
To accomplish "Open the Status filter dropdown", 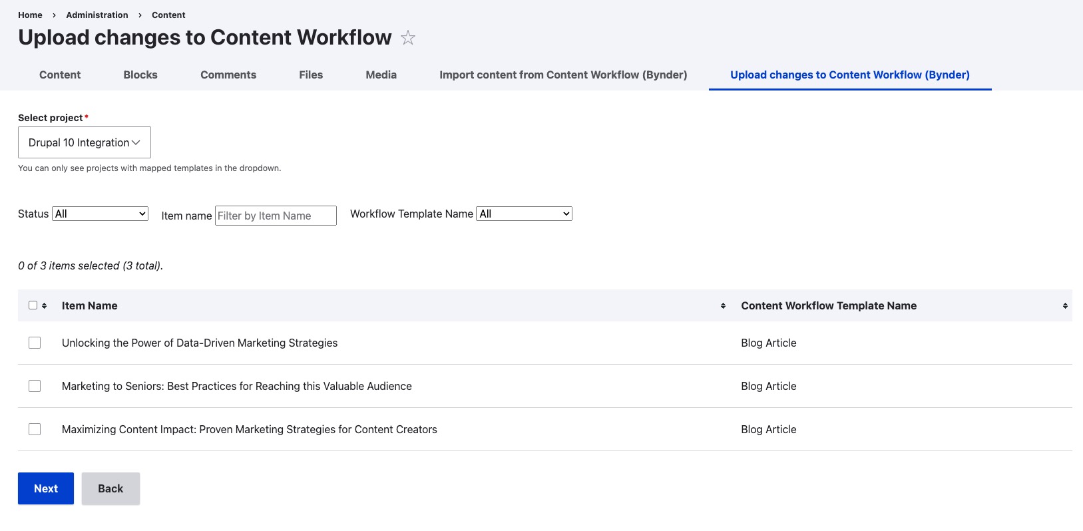I will coord(100,214).
